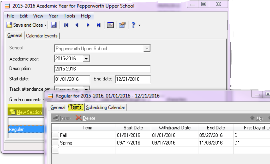Open the File menu
Image resolution: width=270 pixels, height=164 pixels.
(x=10, y=16)
